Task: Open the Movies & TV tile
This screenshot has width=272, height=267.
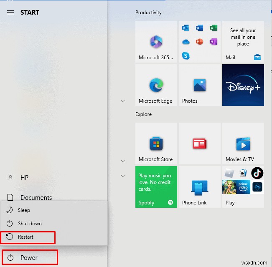Action: tap(243, 144)
